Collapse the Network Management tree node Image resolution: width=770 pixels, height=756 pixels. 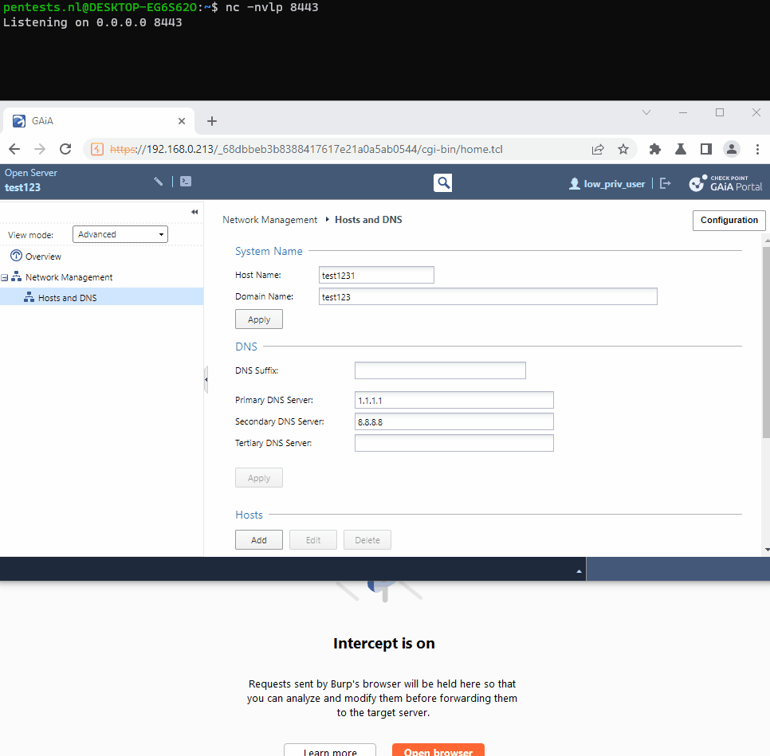pos(5,278)
